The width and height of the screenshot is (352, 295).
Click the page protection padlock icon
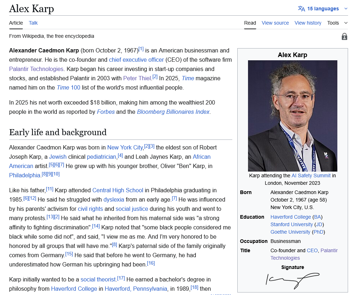[344, 36]
